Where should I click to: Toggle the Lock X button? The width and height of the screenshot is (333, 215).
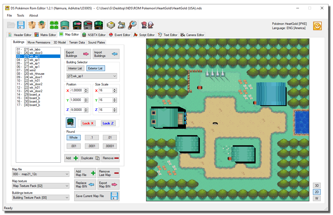click(x=88, y=123)
